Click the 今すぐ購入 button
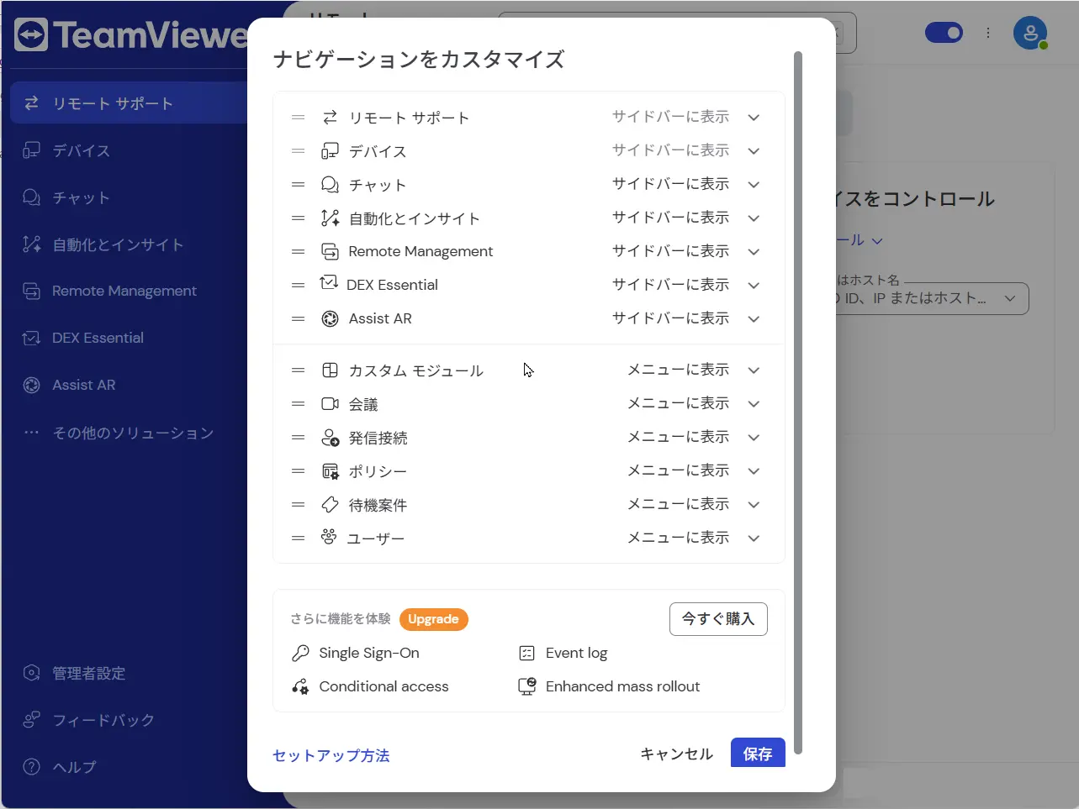This screenshot has height=809, width=1079. (x=718, y=619)
